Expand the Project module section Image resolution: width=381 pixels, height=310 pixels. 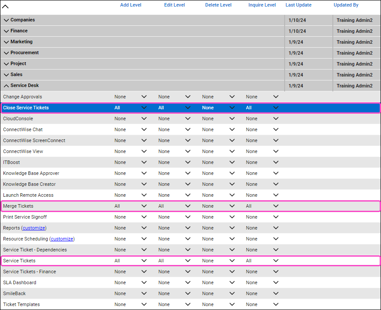coord(6,64)
